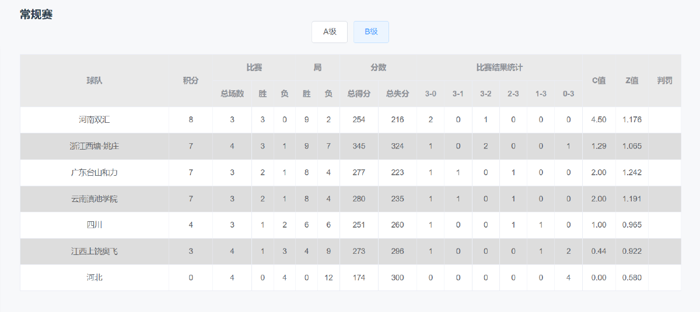Open the 浙江西塘·姚庄 team row

coord(94,146)
